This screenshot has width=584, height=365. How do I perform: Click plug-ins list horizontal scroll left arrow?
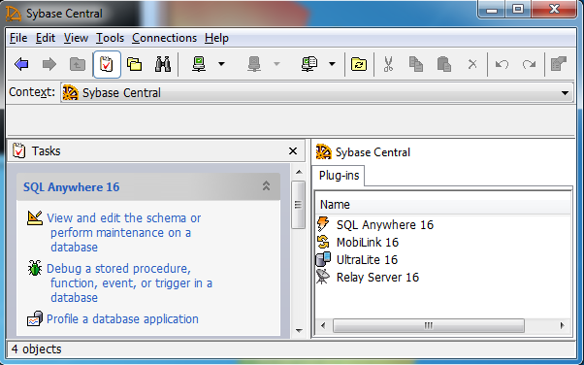click(323, 325)
